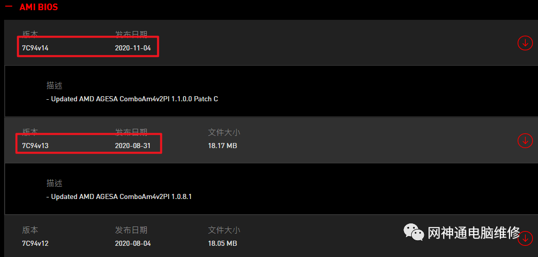Click the 网神通电脑维修 watermark text
This screenshot has height=257, width=538.
coord(474,233)
